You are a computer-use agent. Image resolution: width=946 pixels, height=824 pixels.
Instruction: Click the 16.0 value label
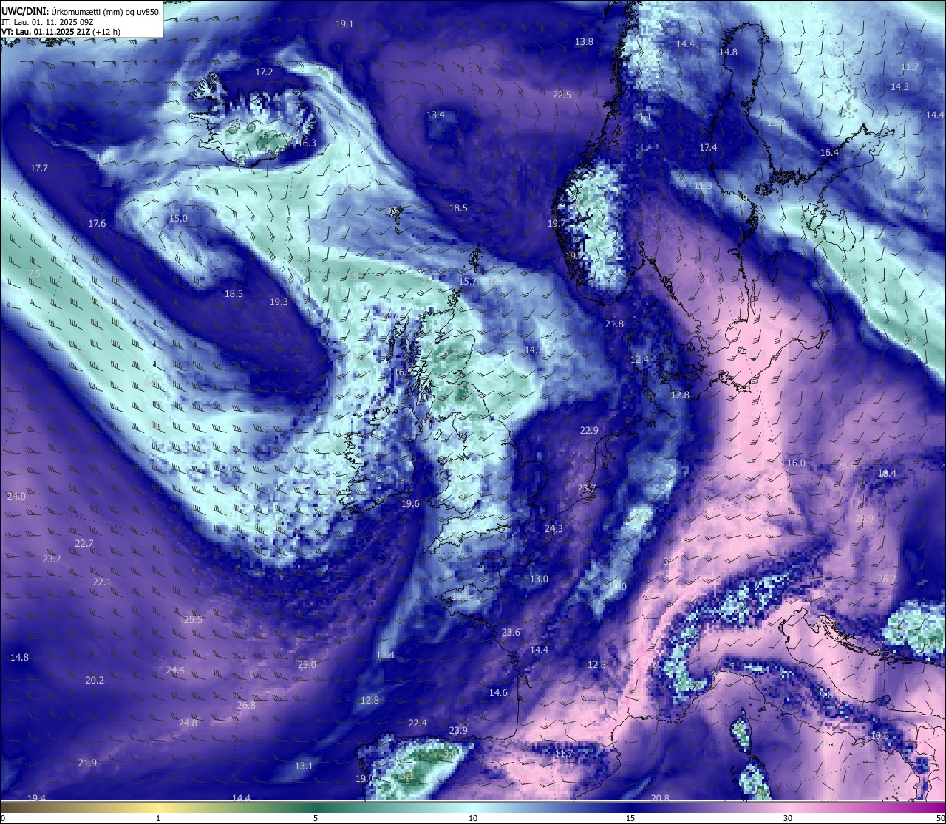(796, 463)
